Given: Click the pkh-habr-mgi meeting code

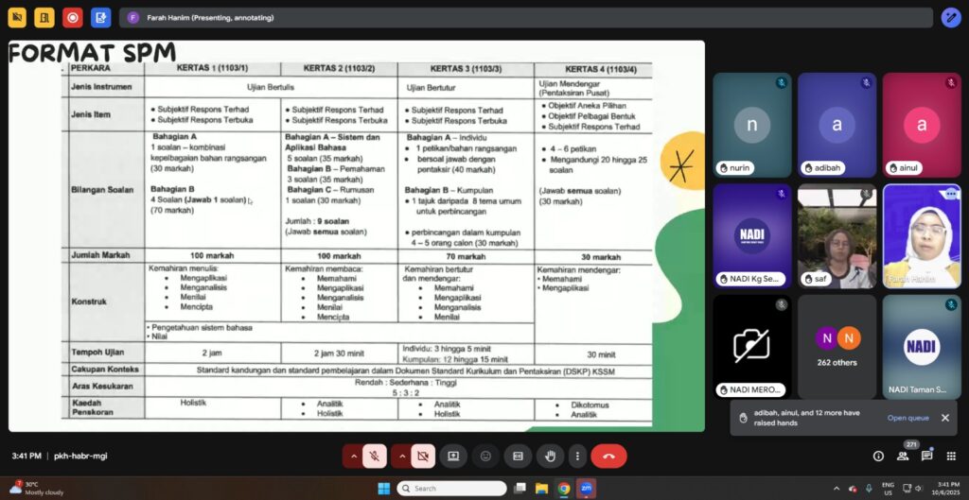Looking at the screenshot, I should click(x=80, y=457).
